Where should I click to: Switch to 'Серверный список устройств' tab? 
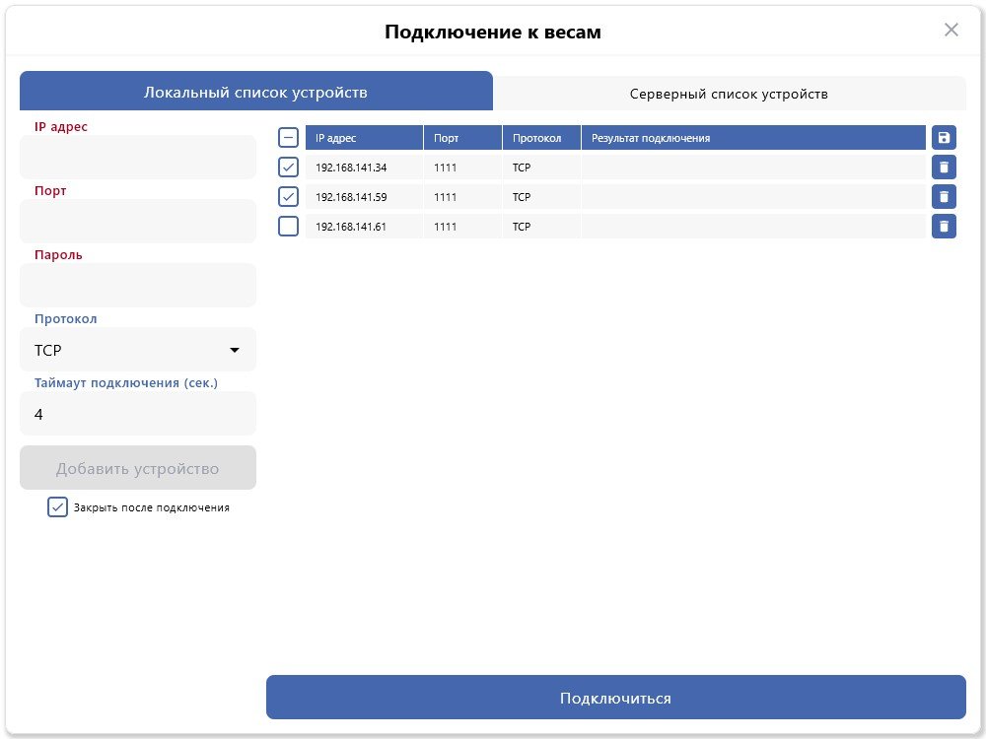click(729, 94)
